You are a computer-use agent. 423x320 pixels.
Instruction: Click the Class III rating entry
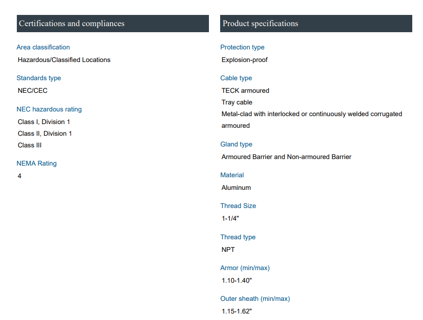(x=29, y=145)
